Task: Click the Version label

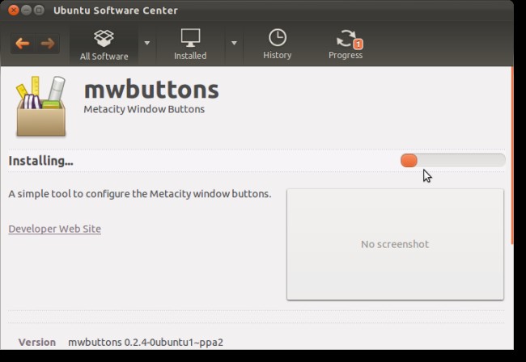Action: tap(37, 343)
